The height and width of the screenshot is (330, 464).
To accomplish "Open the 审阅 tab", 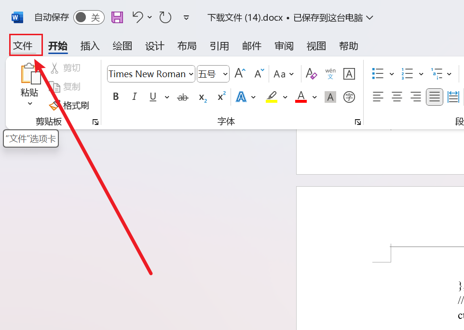I will point(284,46).
